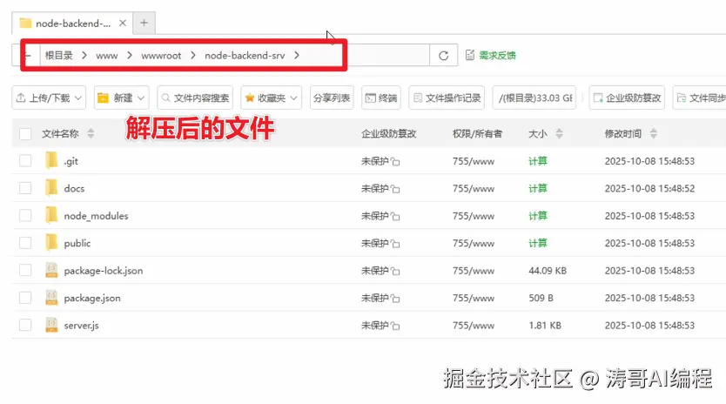Click the server.js file icon

coord(51,325)
